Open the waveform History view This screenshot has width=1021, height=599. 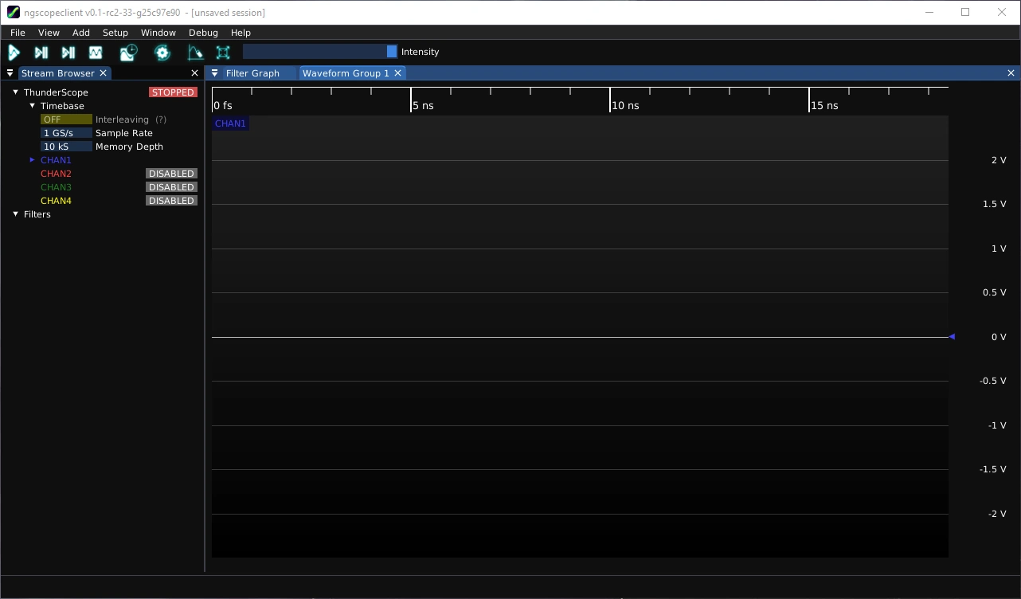(127, 52)
